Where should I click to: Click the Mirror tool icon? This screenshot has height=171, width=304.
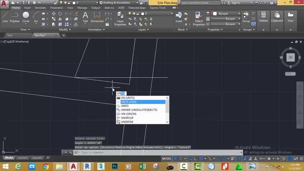[60, 19]
